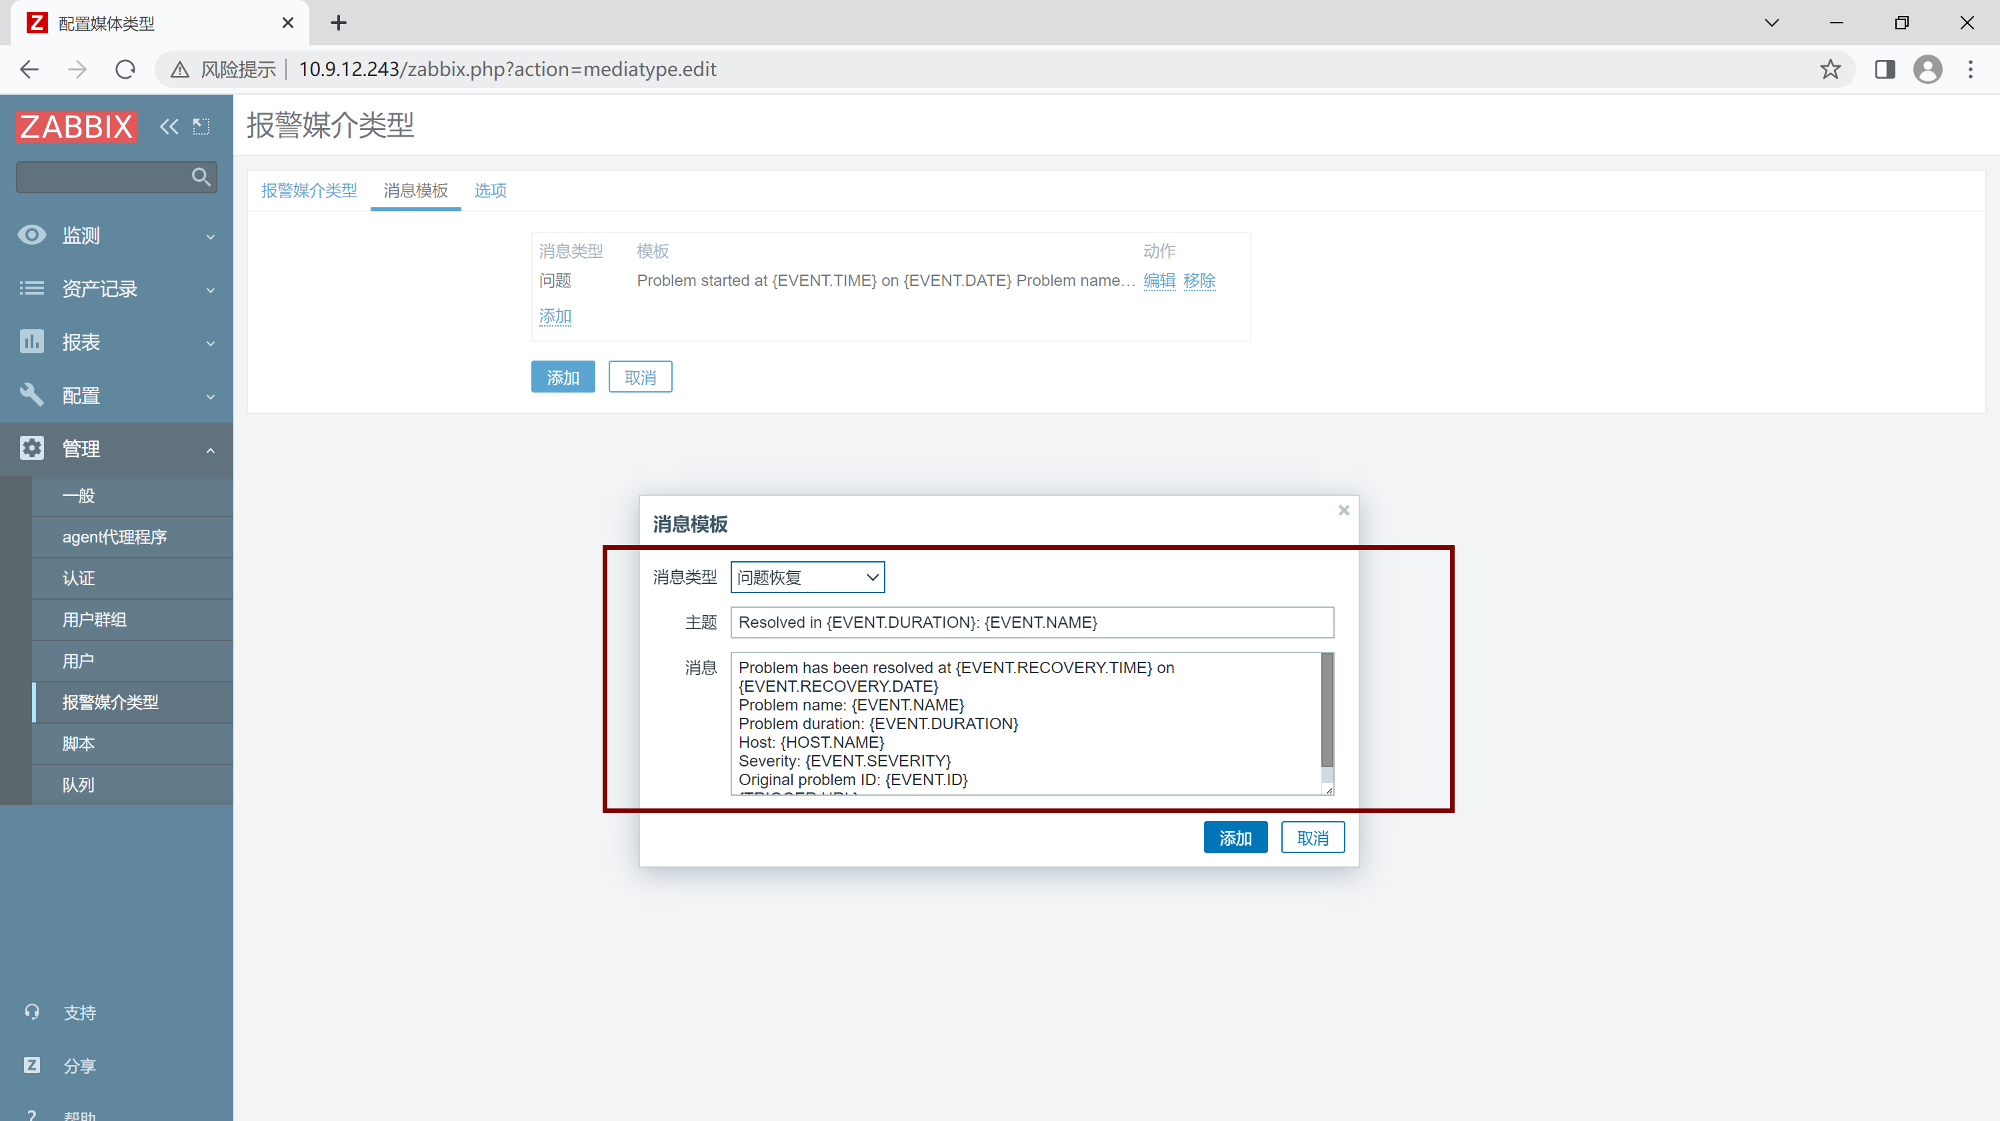The width and height of the screenshot is (2000, 1121).
Task: Click the Problem started template text
Action: tap(885, 280)
